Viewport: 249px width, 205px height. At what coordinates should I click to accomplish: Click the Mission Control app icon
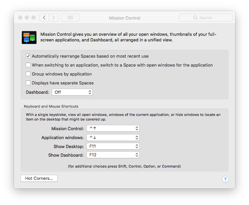point(29,37)
